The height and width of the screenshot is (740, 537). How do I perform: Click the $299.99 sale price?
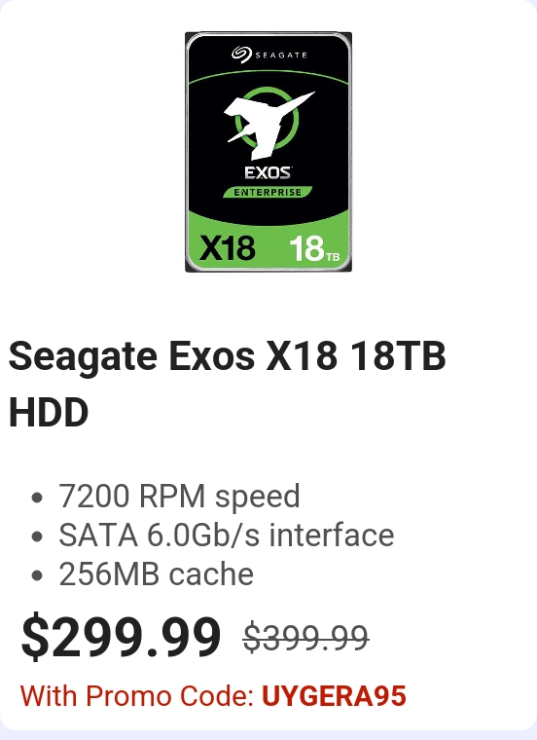(x=121, y=636)
